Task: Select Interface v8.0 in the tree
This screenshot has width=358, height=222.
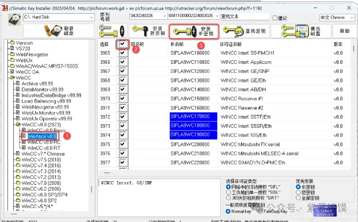Action: (42, 136)
